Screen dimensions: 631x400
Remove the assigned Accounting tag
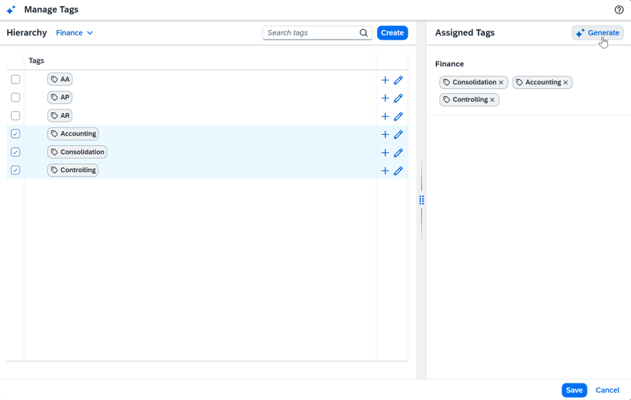566,83
